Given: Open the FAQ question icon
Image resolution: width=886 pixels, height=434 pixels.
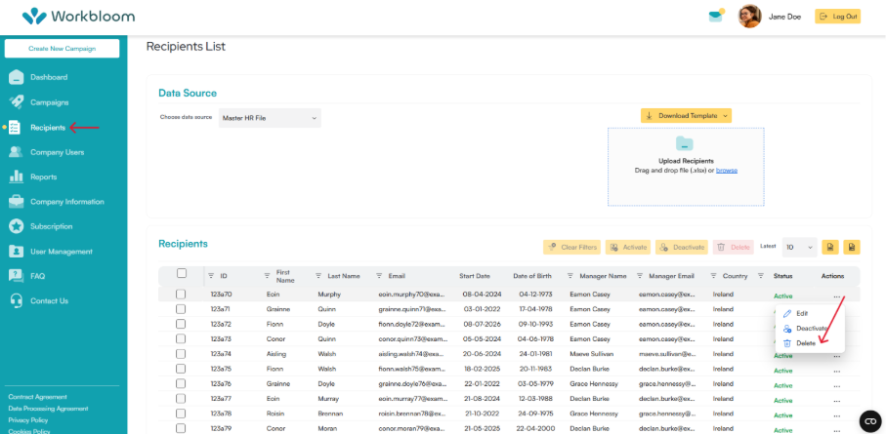Looking at the screenshot, I should 16,276.
